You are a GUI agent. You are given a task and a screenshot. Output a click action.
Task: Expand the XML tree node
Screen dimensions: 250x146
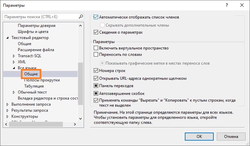tap(14, 62)
